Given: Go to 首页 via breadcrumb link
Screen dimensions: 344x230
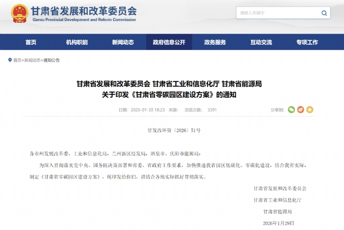Looking at the screenshot, I should 17,60.
